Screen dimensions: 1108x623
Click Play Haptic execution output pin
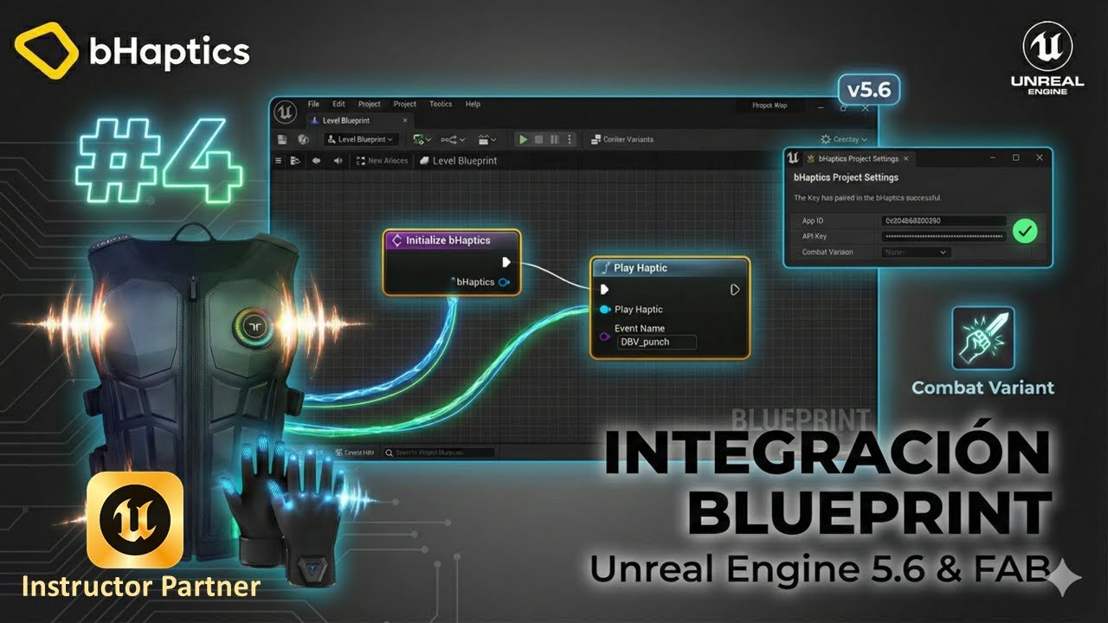click(735, 290)
